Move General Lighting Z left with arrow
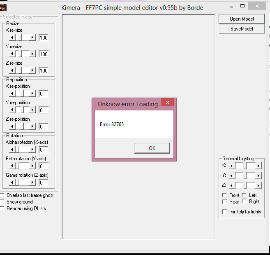This screenshot has height=255, width=270. pos(232,185)
